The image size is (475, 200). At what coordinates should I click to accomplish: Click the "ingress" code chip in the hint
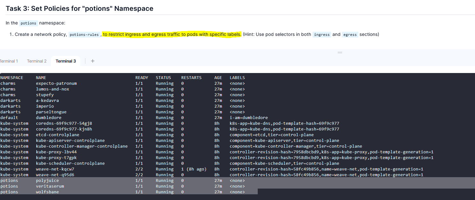tap(321, 35)
